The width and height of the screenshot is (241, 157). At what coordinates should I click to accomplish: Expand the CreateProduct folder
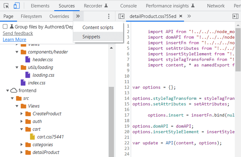22,114
